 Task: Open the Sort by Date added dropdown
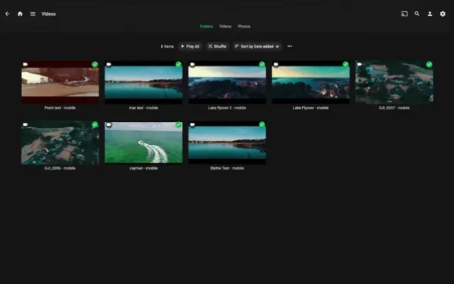[x=257, y=46]
